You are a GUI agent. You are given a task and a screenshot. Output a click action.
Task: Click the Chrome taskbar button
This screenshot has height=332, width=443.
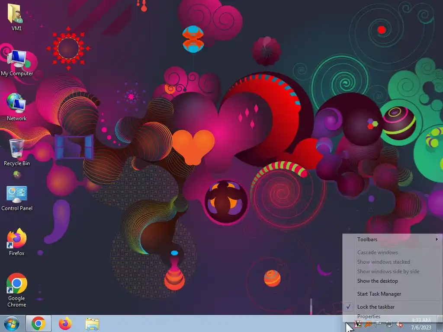pyautogui.click(x=39, y=323)
